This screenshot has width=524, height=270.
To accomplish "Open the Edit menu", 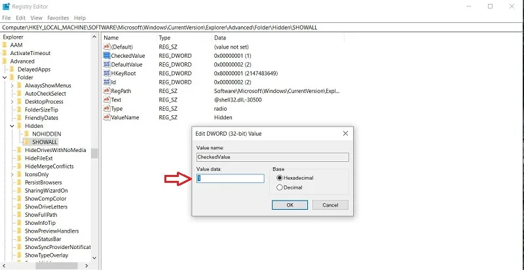I will pyautogui.click(x=21, y=18).
